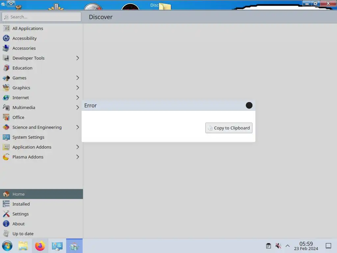Select the System Settings label
Viewport: 337px width, 253px height.
pos(28,137)
